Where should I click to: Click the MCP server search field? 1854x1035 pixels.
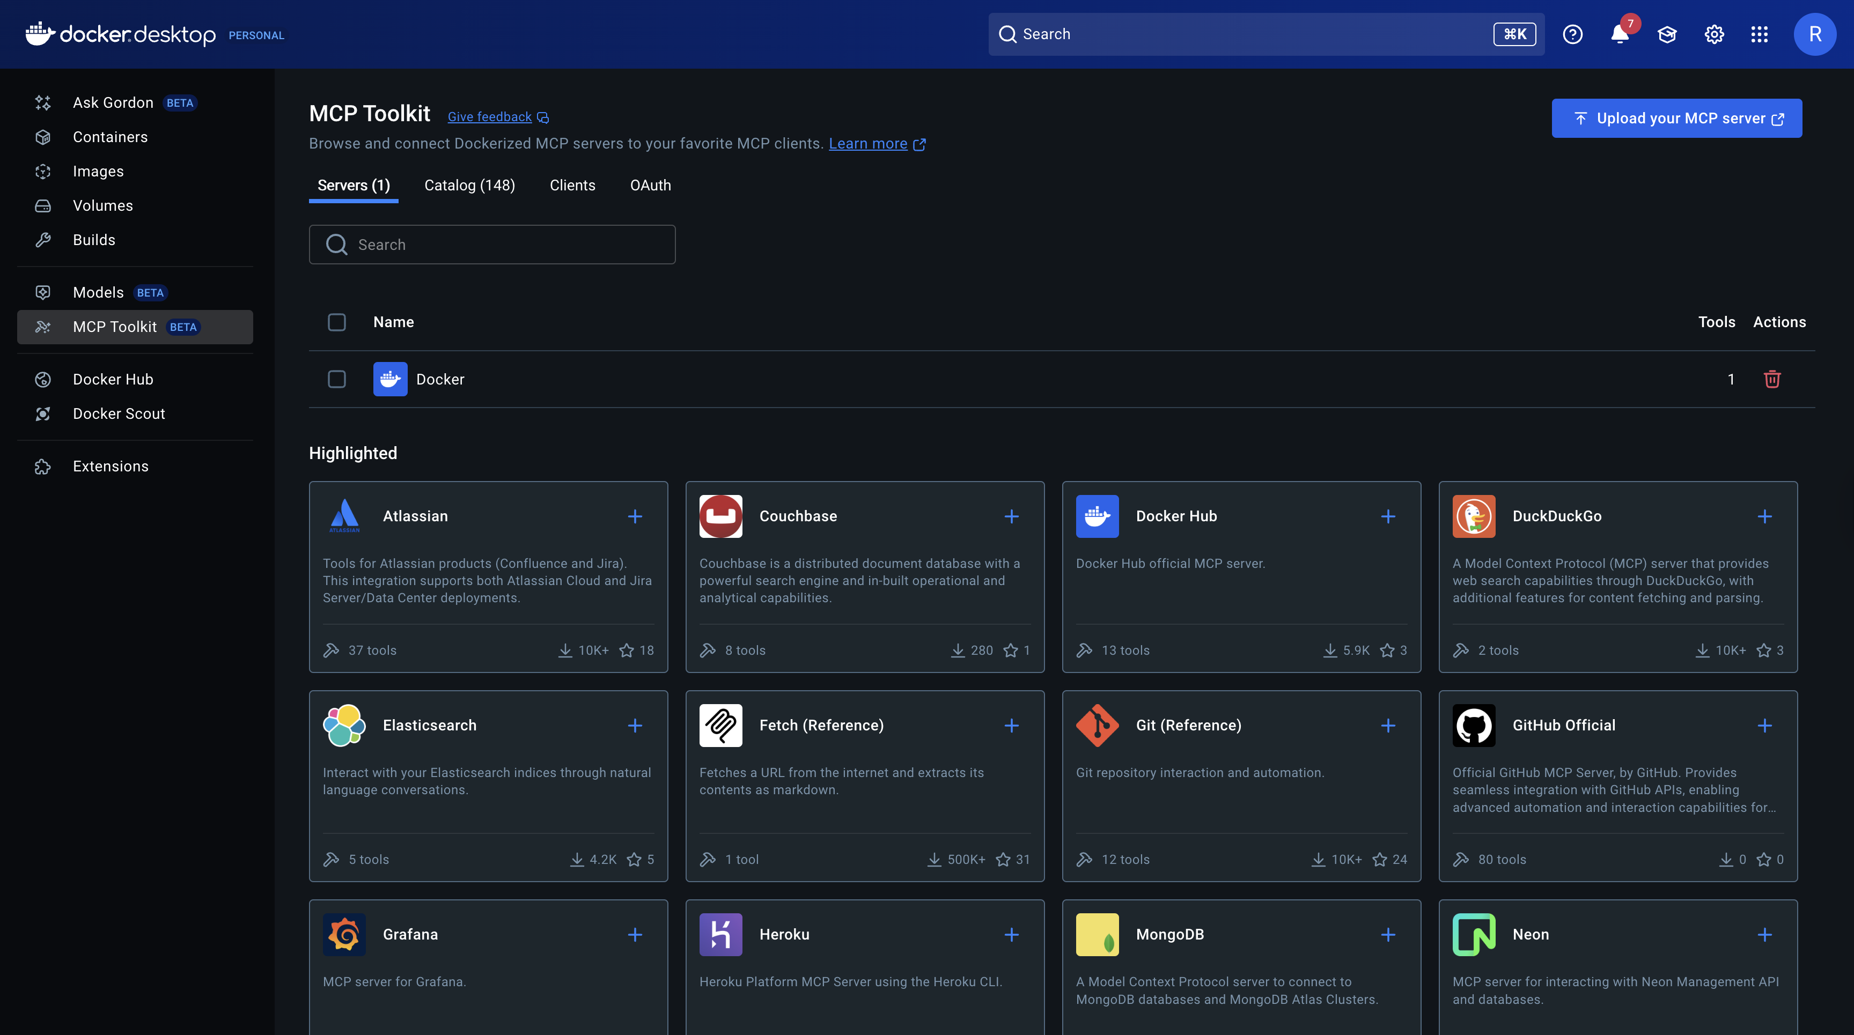click(491, 245)
